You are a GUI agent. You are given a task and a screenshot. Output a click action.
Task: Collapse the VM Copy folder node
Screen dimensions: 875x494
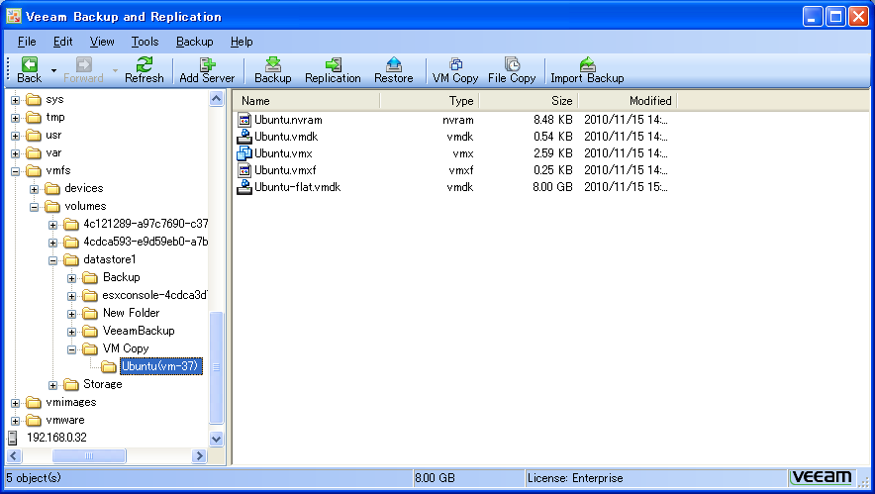[71, 350]
